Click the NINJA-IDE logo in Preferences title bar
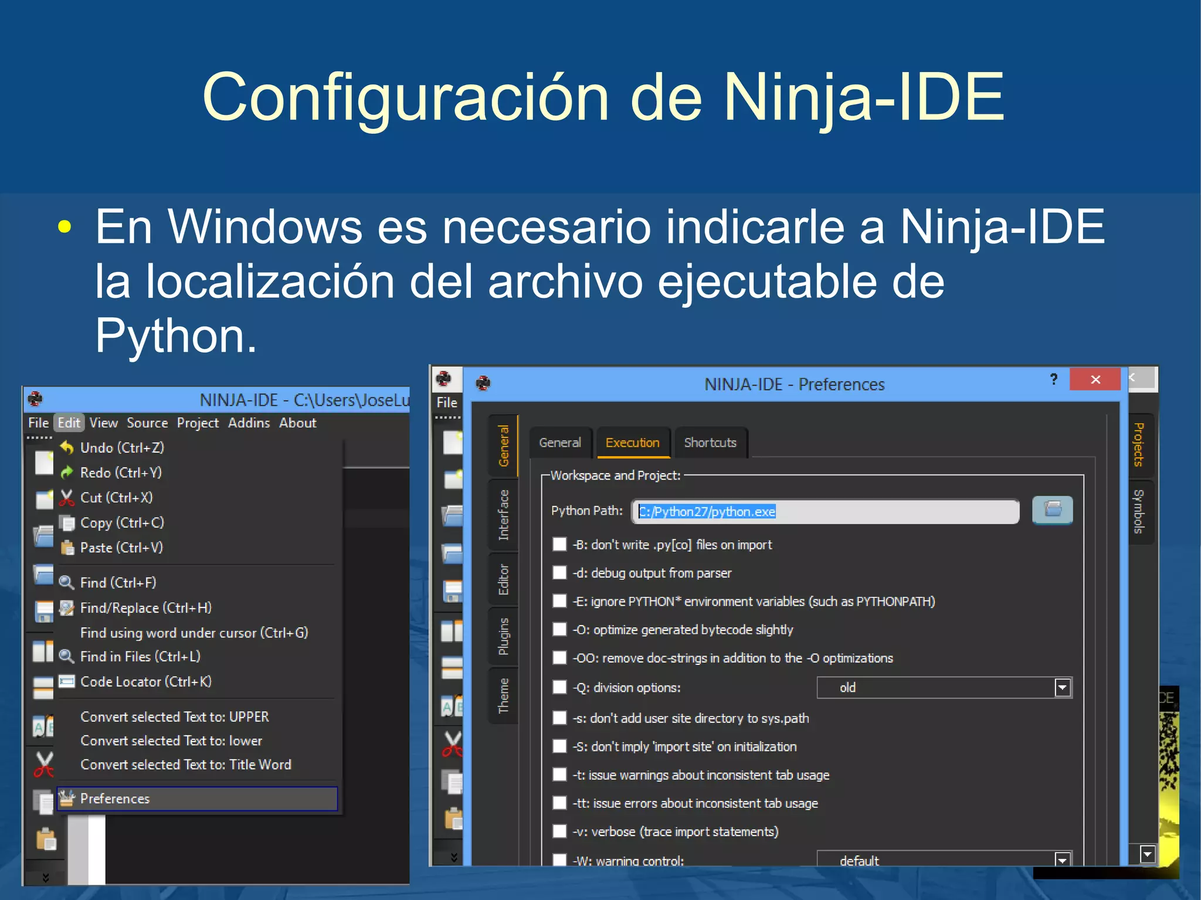1201x900 pixels. pyautogui.click(x=483, y=383)
